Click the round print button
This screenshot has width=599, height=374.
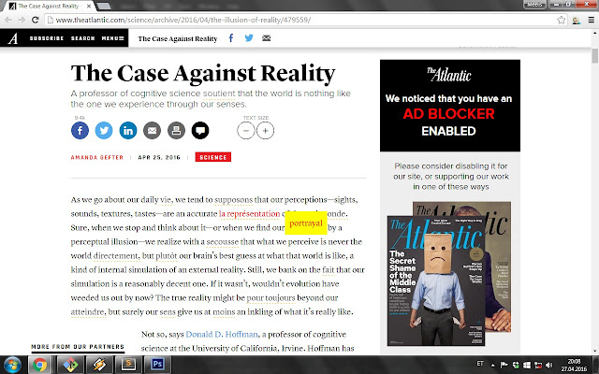point(176,131)
